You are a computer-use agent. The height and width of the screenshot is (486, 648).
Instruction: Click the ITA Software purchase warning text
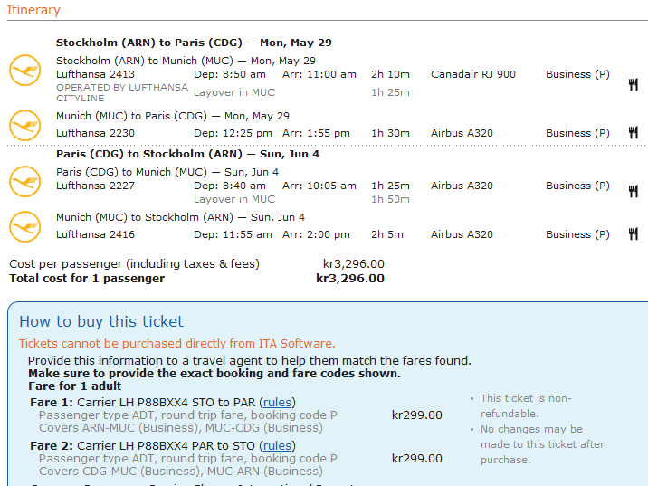[x=176, y=343]
